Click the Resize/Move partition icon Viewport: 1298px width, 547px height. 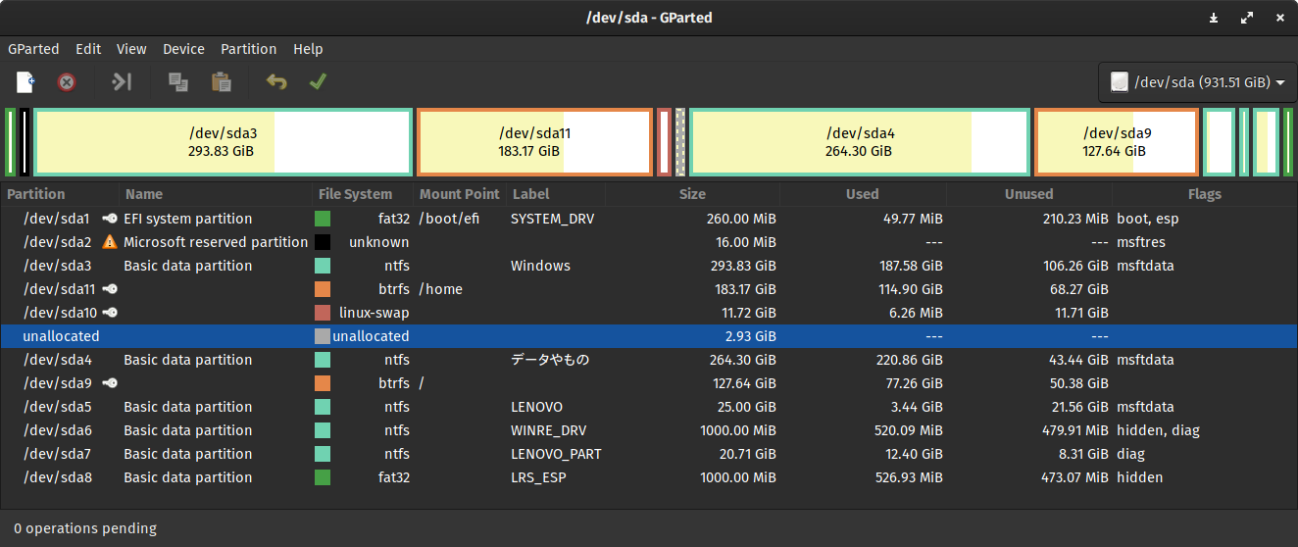122,82
